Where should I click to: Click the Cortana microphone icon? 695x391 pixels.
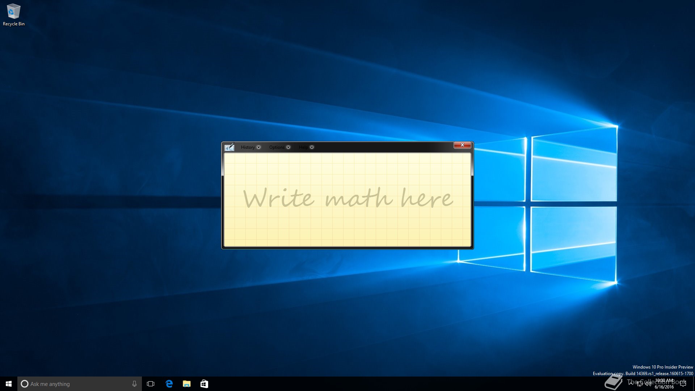pyautogui.click(x=134, y=384)
